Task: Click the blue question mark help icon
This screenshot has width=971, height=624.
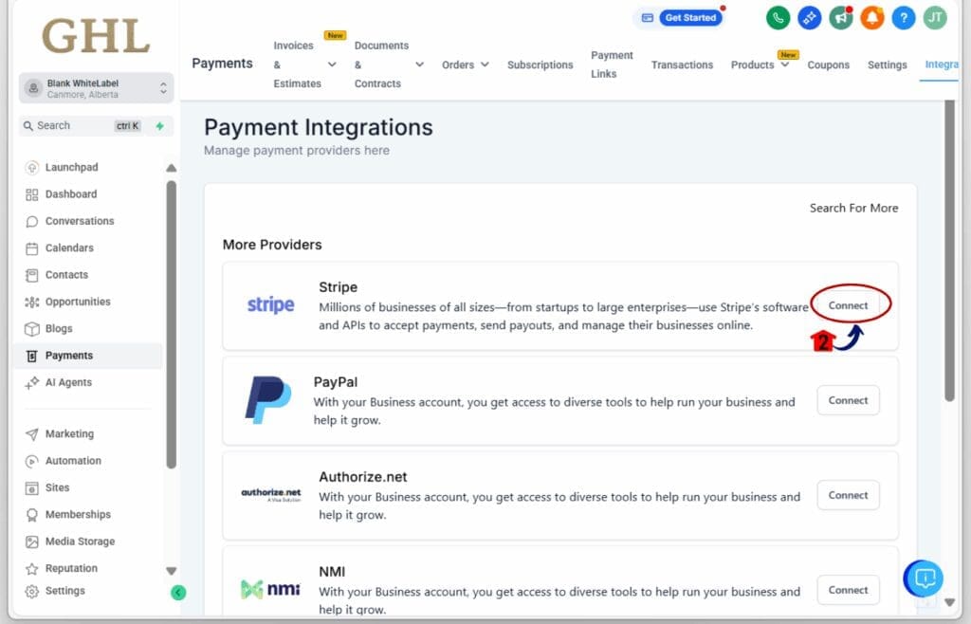Action: 904,18
